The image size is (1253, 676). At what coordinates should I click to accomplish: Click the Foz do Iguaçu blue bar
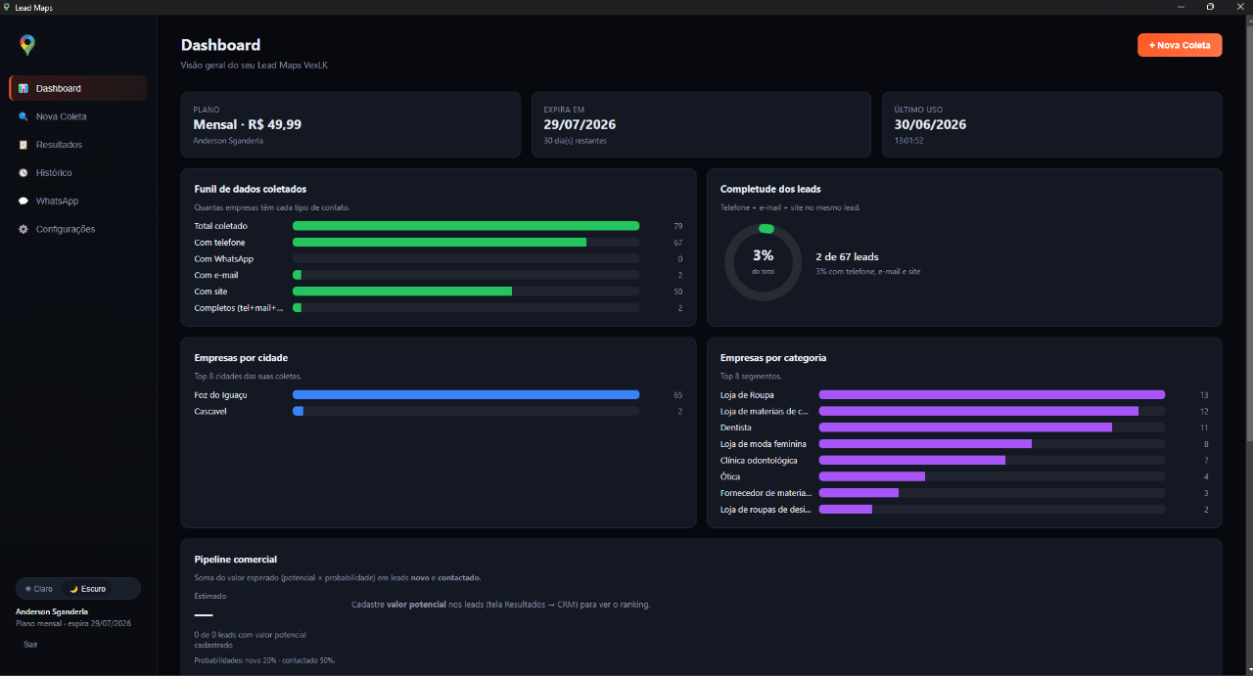click(466, 395)
